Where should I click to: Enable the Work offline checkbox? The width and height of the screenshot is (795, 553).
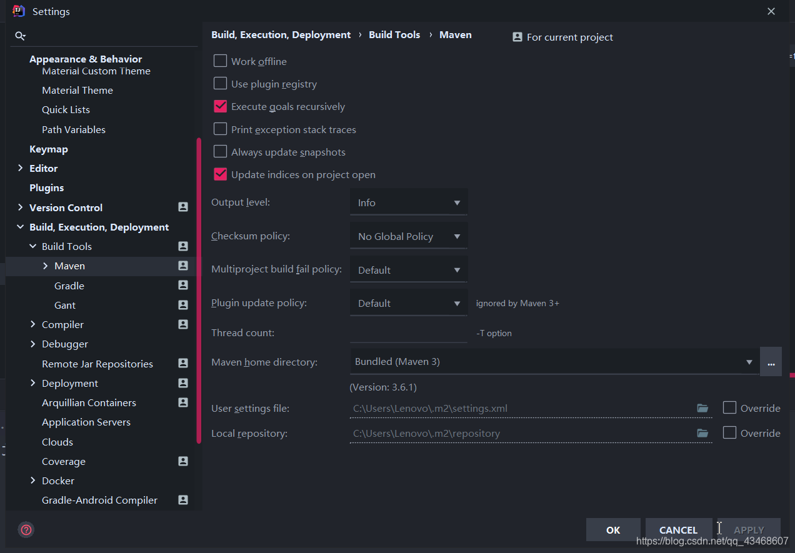click(220, 61)
